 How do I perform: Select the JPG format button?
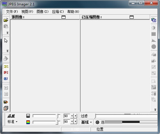(6, 67)
